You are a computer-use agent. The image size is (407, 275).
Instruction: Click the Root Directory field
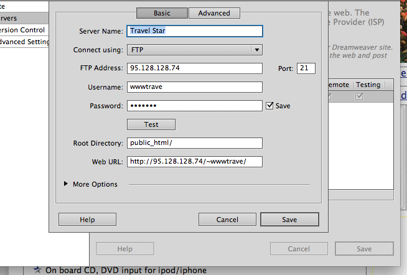[194, 143]
